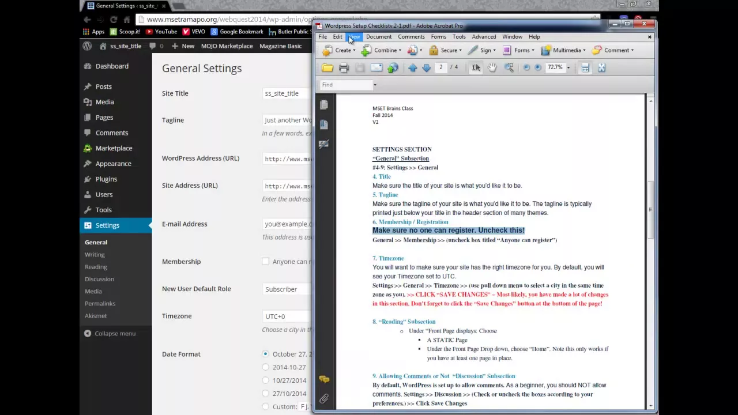This screenshot has height=415, width=738.
Task: Open the Pages panel icon in Acrobat sidebar
Action: [x=324, y=105]
